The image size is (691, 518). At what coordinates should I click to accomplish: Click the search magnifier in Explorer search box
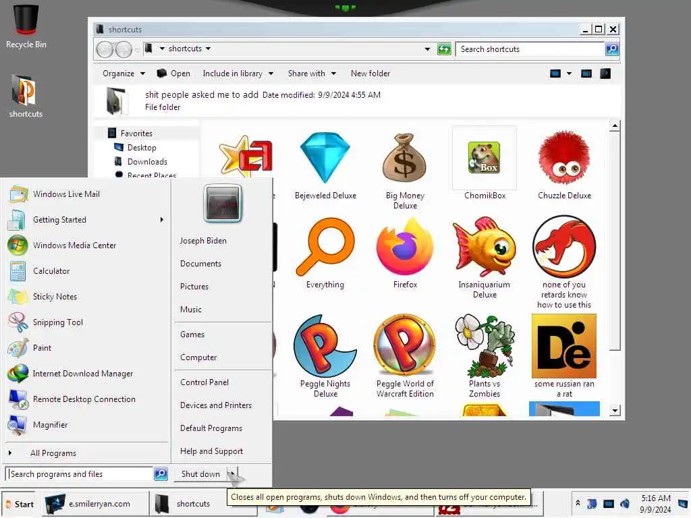point(611,49)
